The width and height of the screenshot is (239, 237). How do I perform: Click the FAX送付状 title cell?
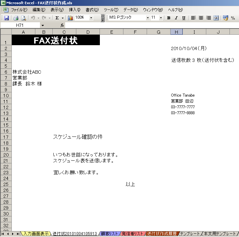point(56,40)
